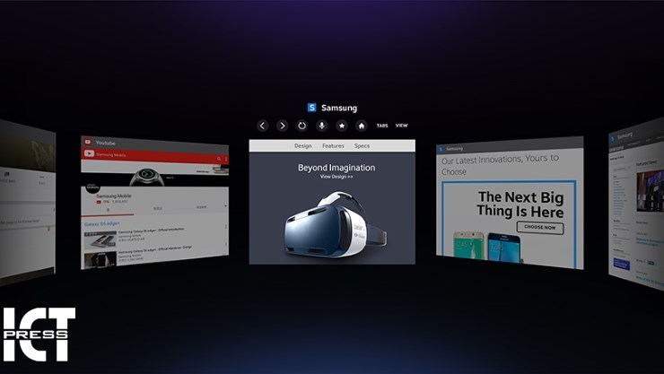The height and width of the screenshot is (374, 664).
Task: Activate voice search microphone
Action: (x=321, y=126)
